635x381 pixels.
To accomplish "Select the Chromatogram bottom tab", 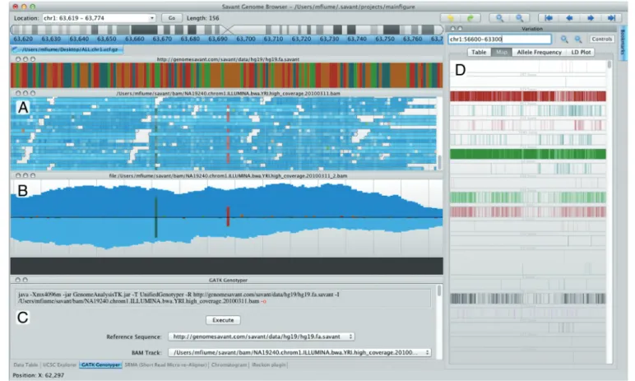I will [229, 365].
